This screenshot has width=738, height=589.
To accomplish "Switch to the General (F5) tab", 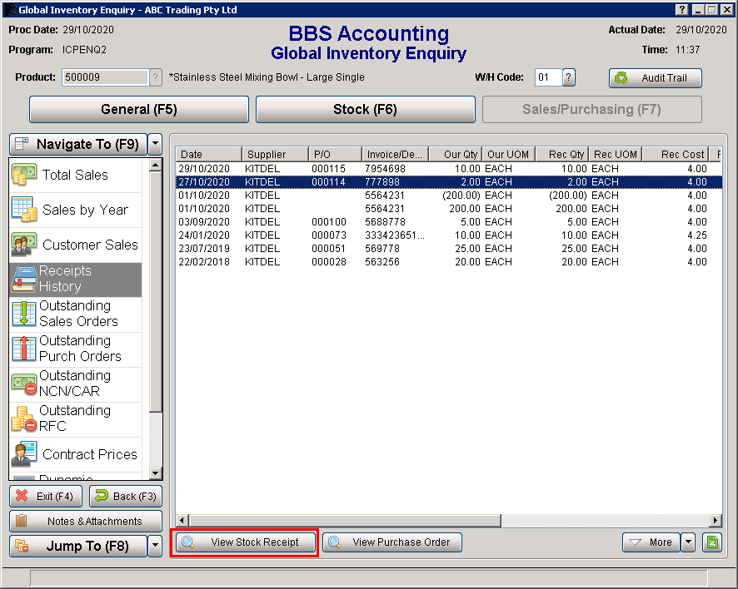I will click(x=139, y=110).
